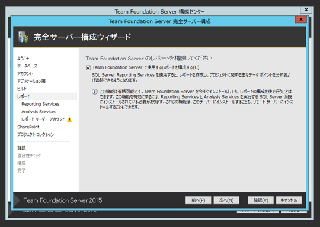Open Reporting Services sub-step

click(40, 104)
